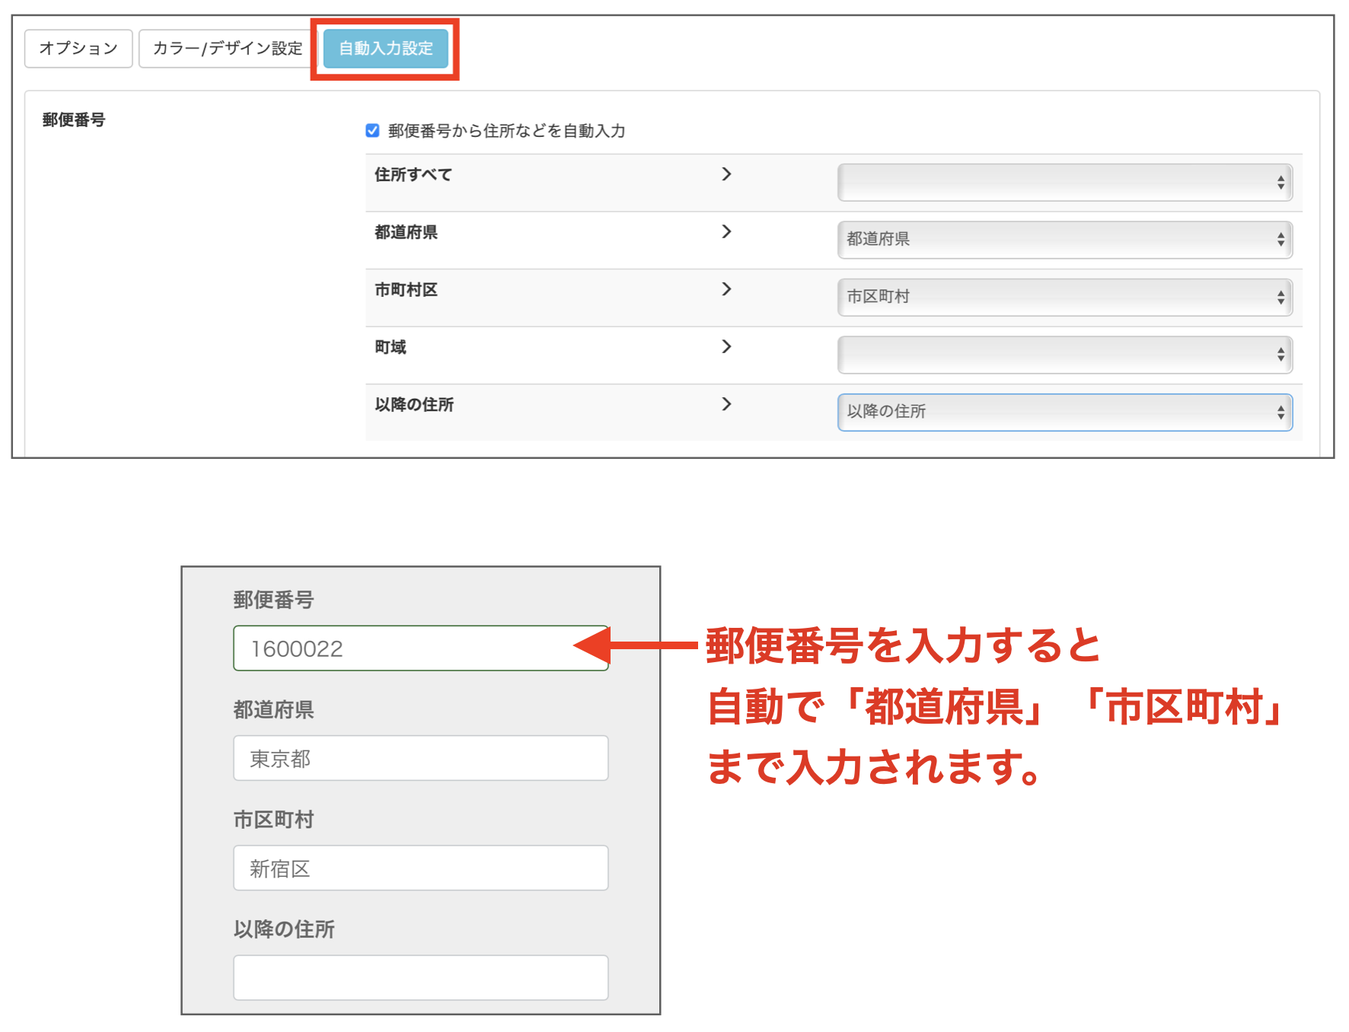
Task: Click the chevron next to 市町村区
Action: (x=727, y=290)
